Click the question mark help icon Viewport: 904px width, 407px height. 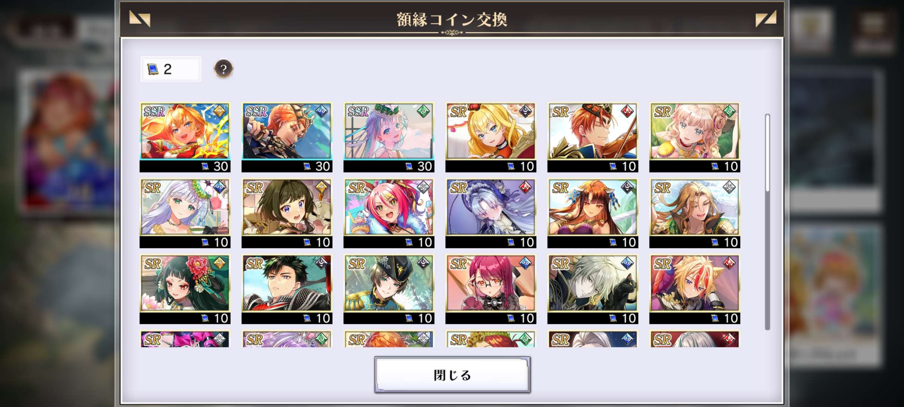coord(223,69)
